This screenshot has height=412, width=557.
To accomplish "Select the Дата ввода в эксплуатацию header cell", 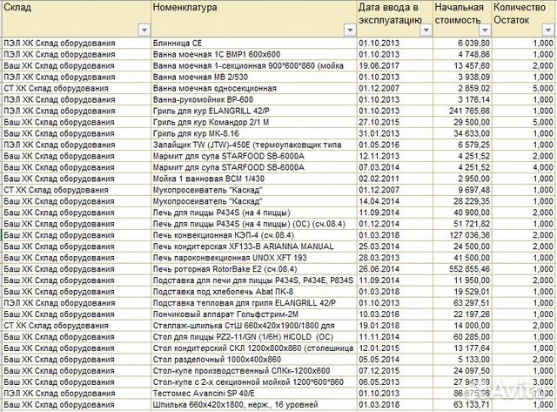I will coord(394,18).
